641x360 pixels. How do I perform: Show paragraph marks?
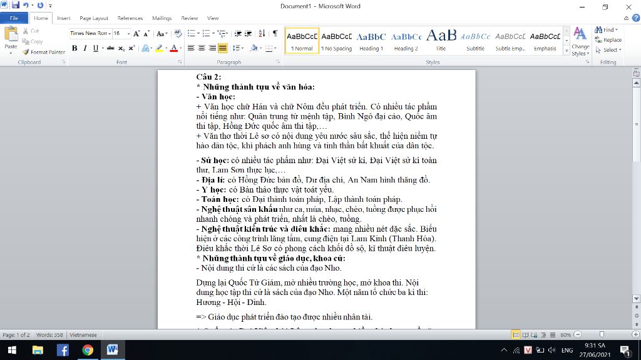coord(275,34)
